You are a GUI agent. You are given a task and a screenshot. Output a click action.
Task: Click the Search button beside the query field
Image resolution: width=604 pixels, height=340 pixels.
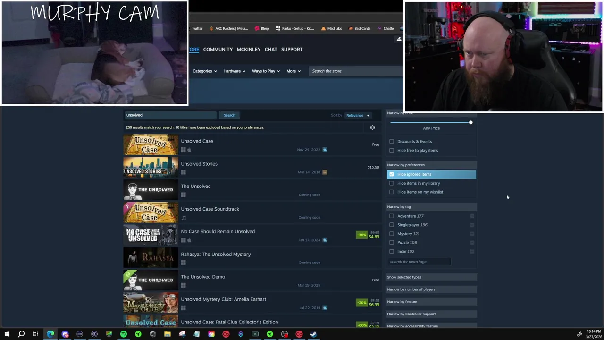pos(229,115)
